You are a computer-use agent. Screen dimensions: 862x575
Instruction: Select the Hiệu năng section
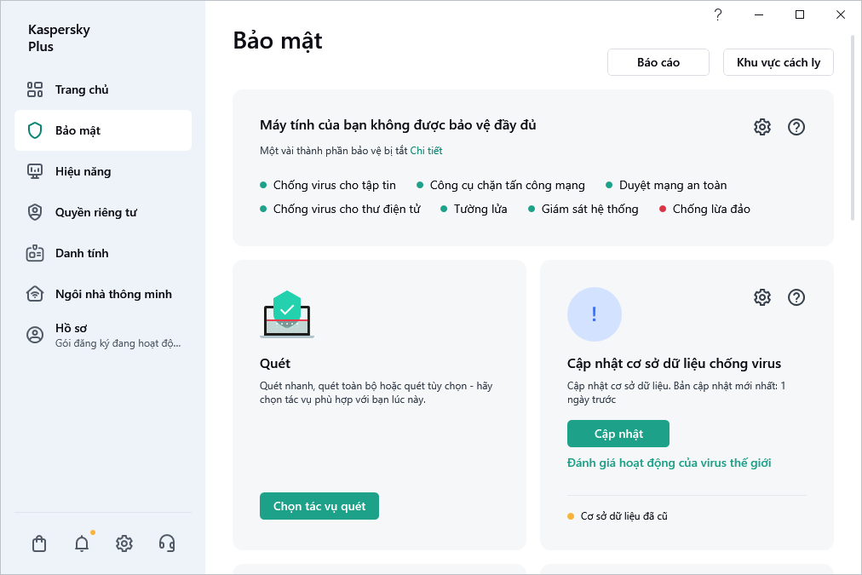(79, 170)
